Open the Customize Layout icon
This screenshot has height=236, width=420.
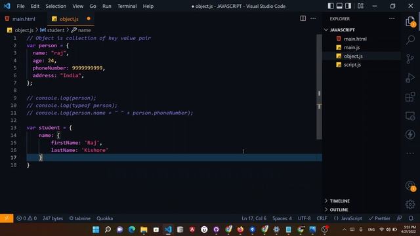[360, 6]
